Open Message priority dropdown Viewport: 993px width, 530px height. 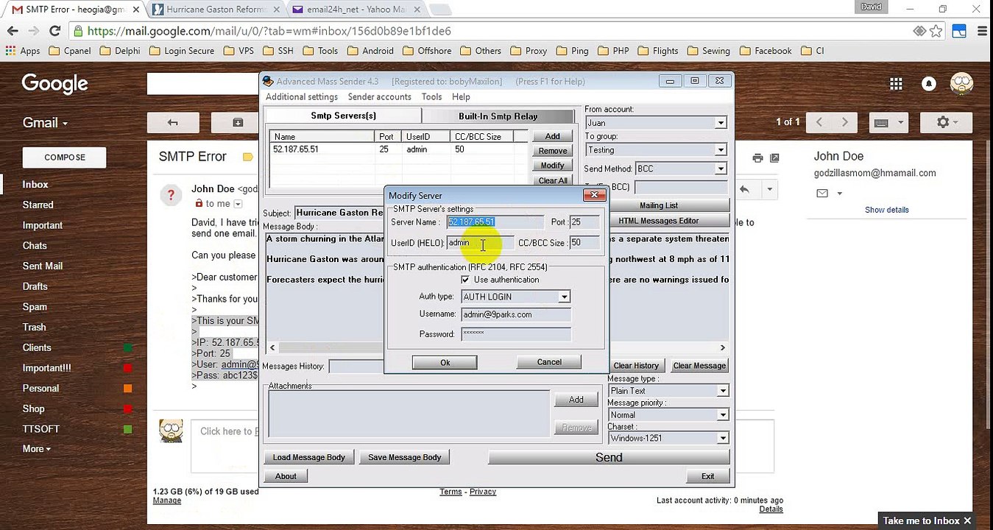click(x=723, y=414)
